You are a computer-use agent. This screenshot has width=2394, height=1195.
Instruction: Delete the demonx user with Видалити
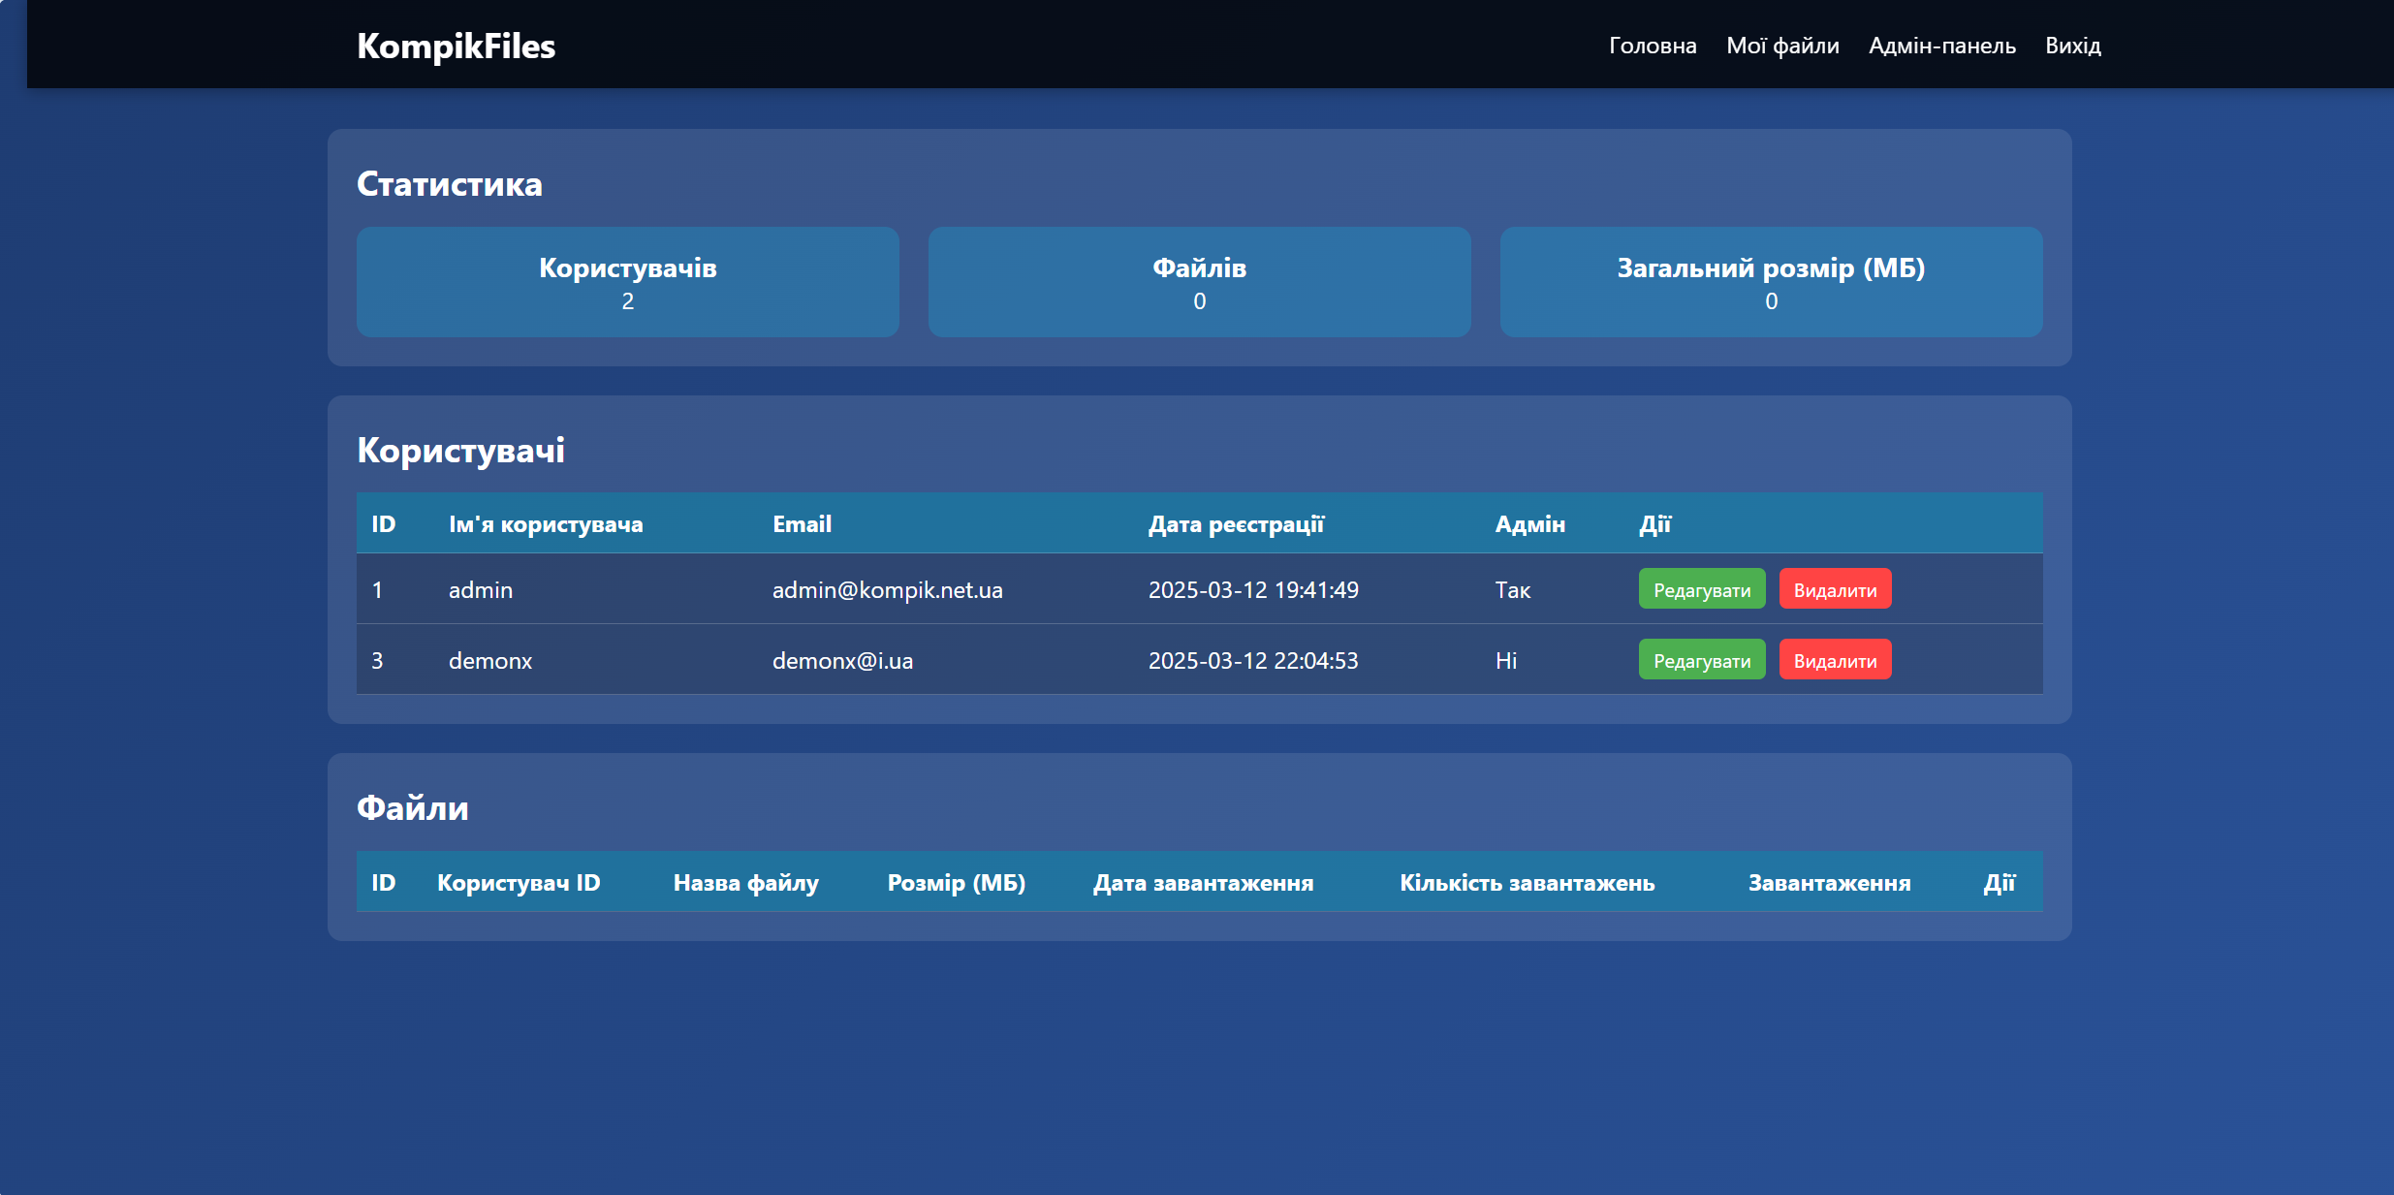[x=1834, y=660]
